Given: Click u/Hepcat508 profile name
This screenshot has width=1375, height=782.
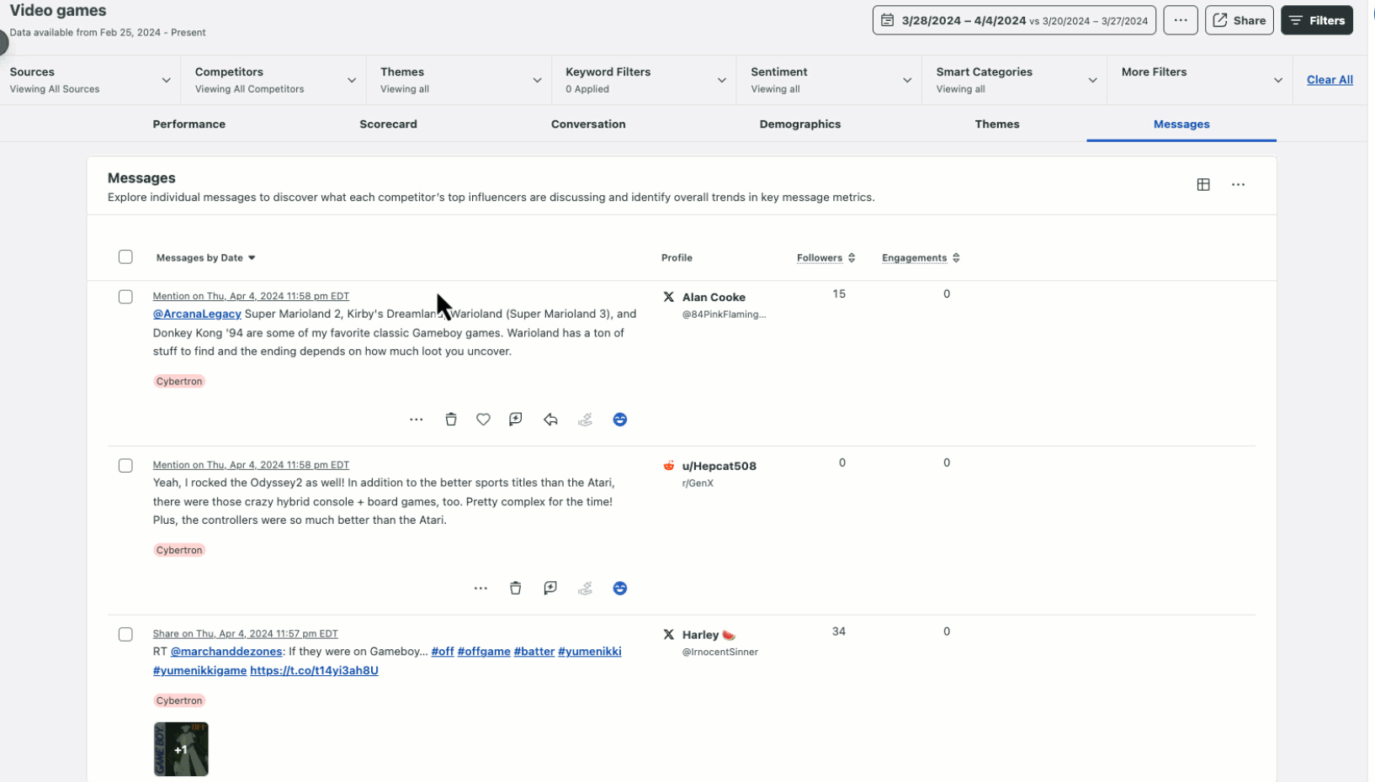Looking at the screenshot, I should 719,466.
